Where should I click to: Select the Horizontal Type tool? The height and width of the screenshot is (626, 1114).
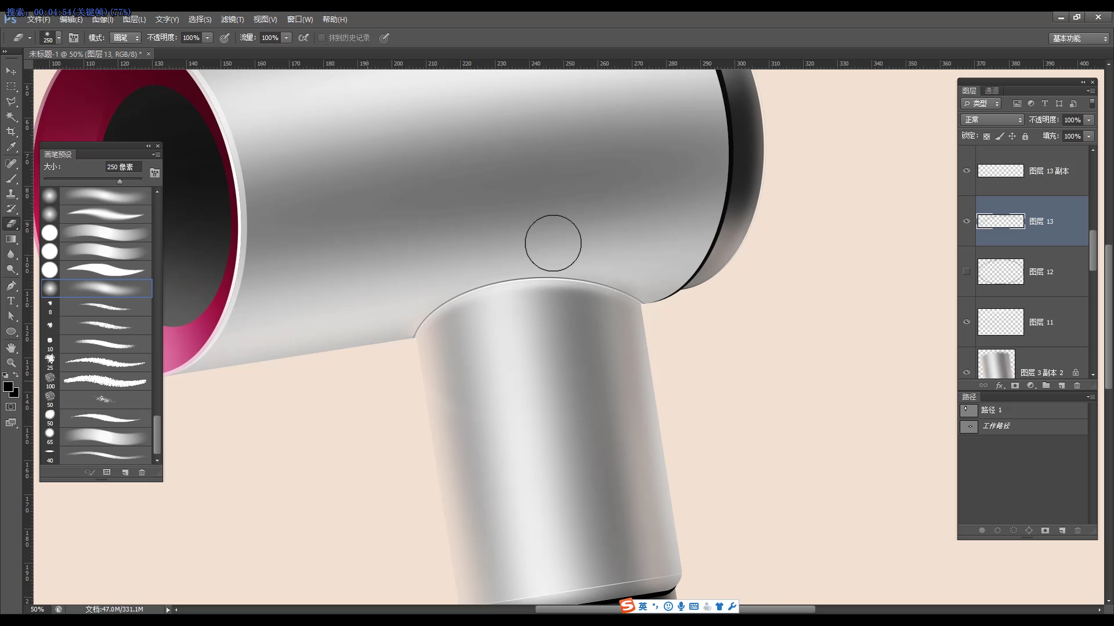click(11, 301)
